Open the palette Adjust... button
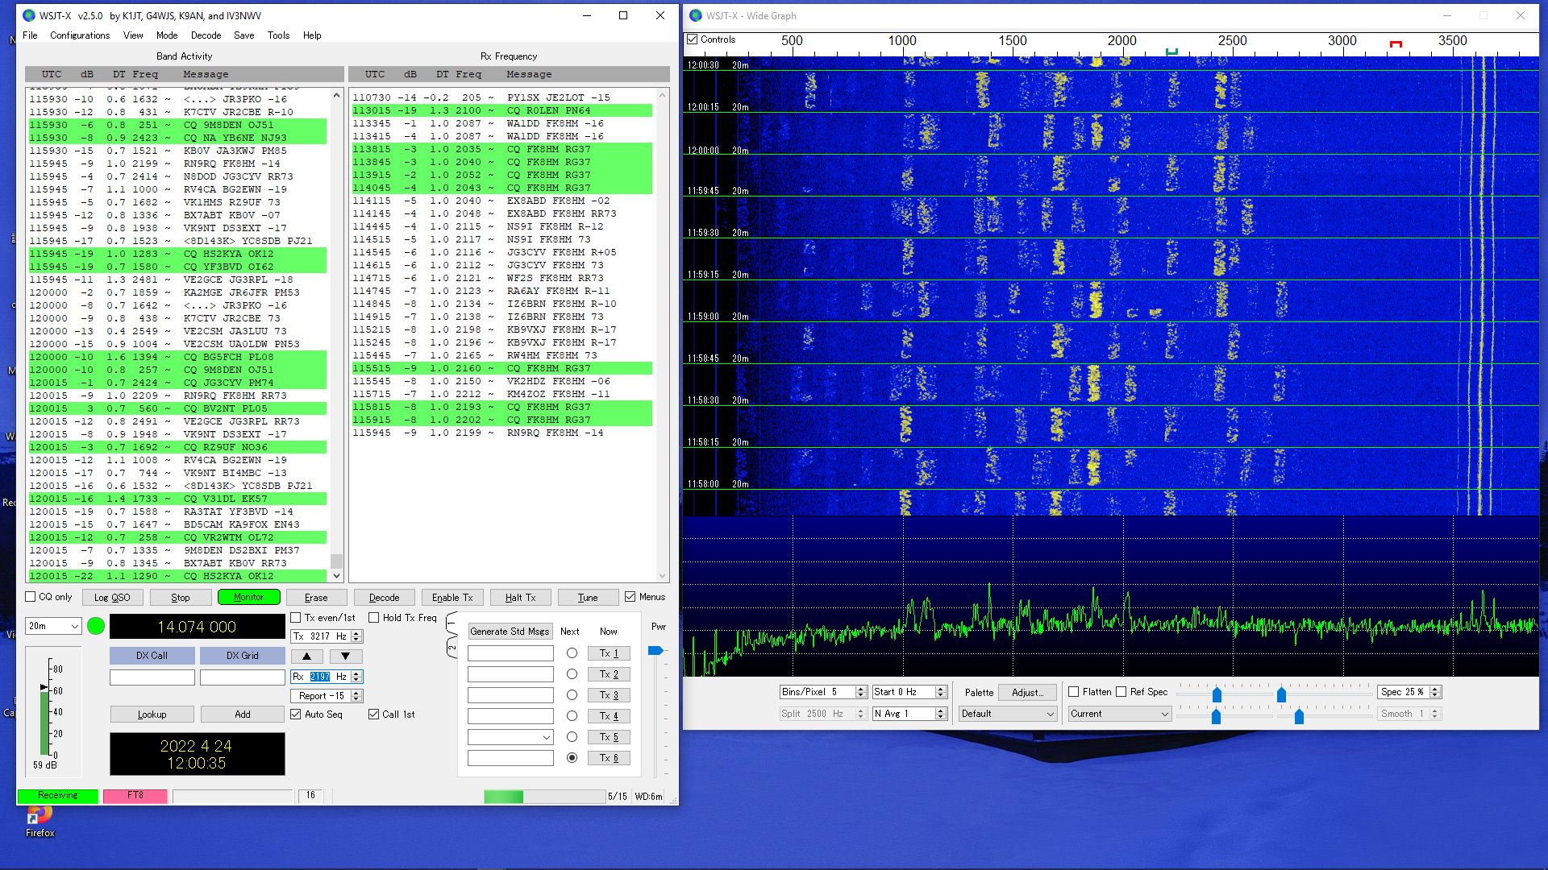Image resolution: width=1548 pixels, height=870 pixels. (1027, 692)
